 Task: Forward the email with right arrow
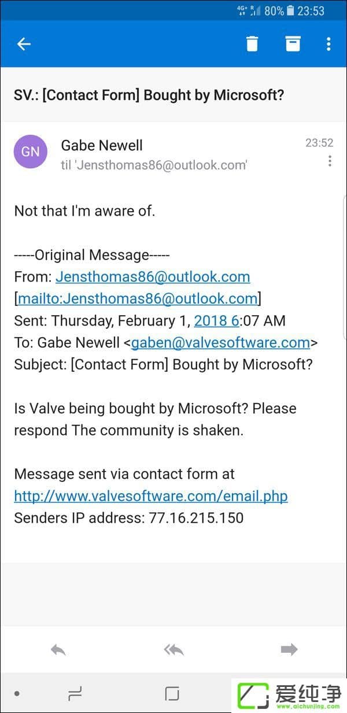tap(289, 649)
